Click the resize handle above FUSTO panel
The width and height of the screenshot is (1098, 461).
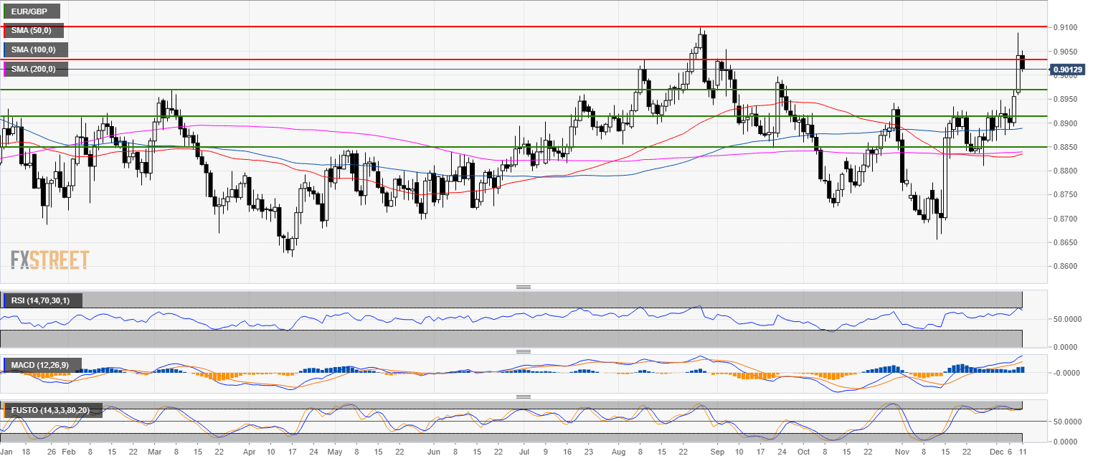[524, 396]
